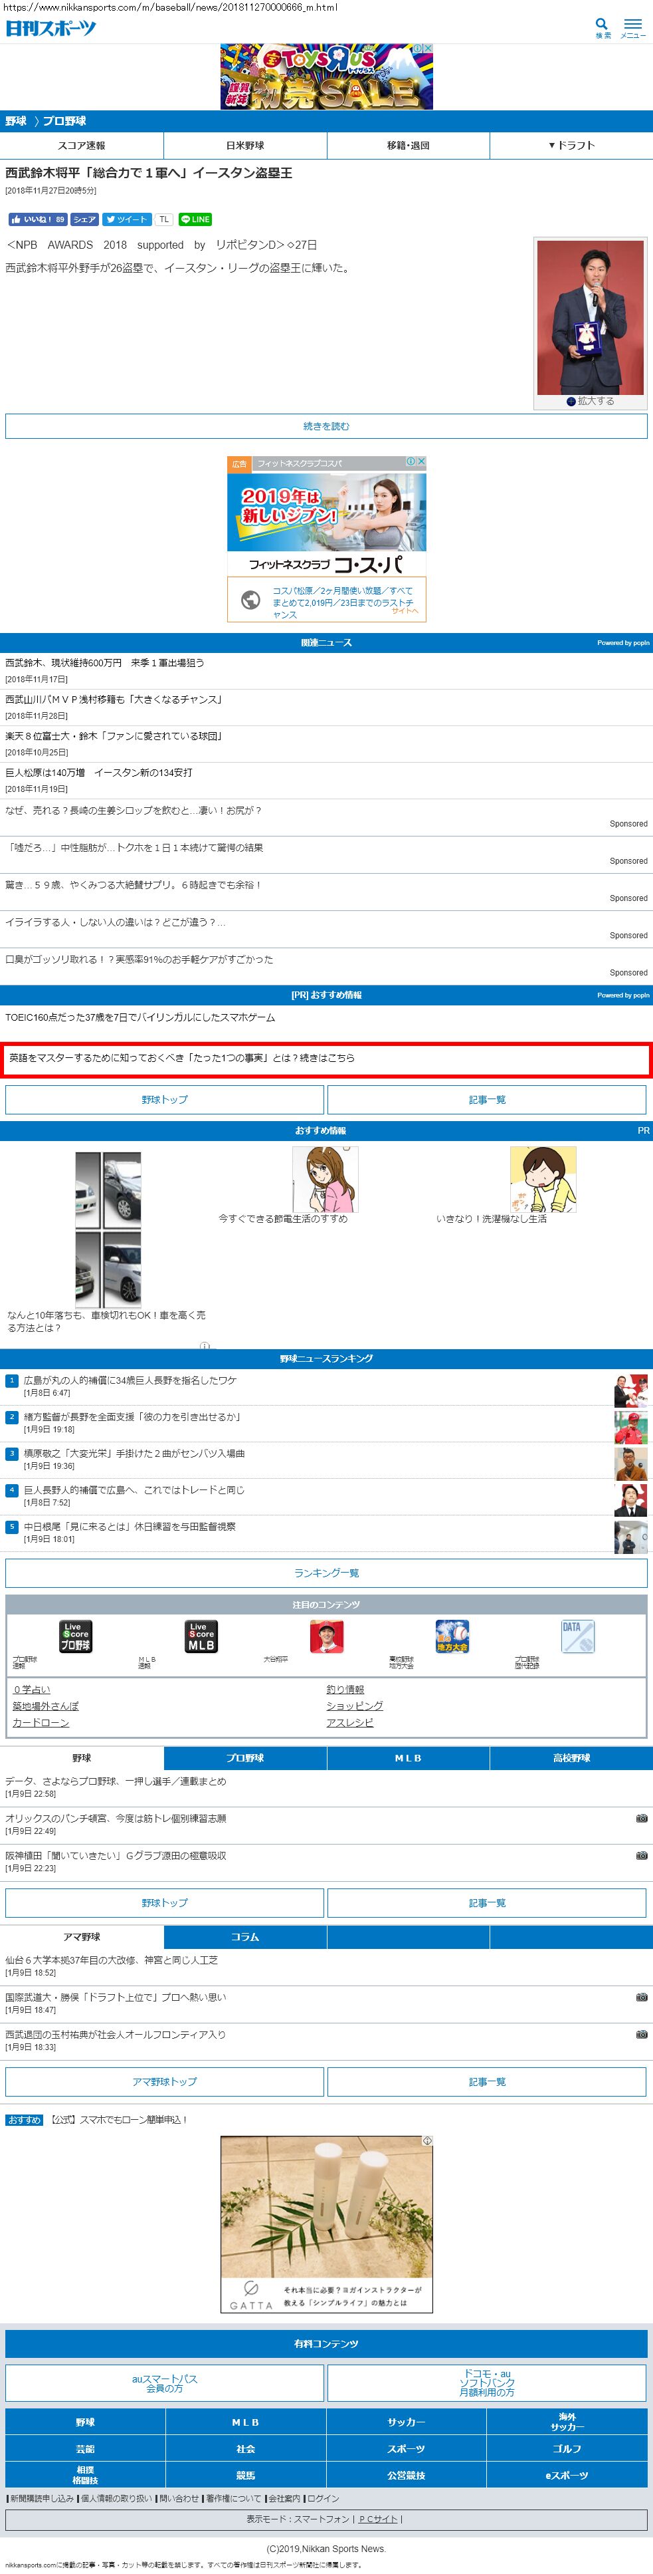The width and height of the screenshot is (653, 2574).
Task: Click 拡大する to enlarge the photo
Action: point(590,401)
